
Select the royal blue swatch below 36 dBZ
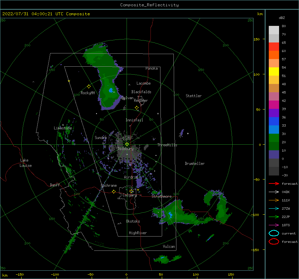274,121
